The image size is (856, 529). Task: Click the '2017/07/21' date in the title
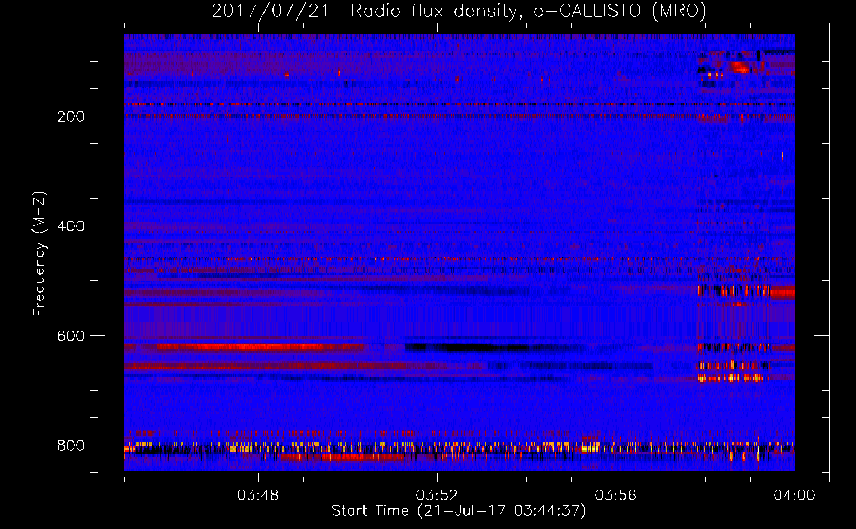(270, 11)
